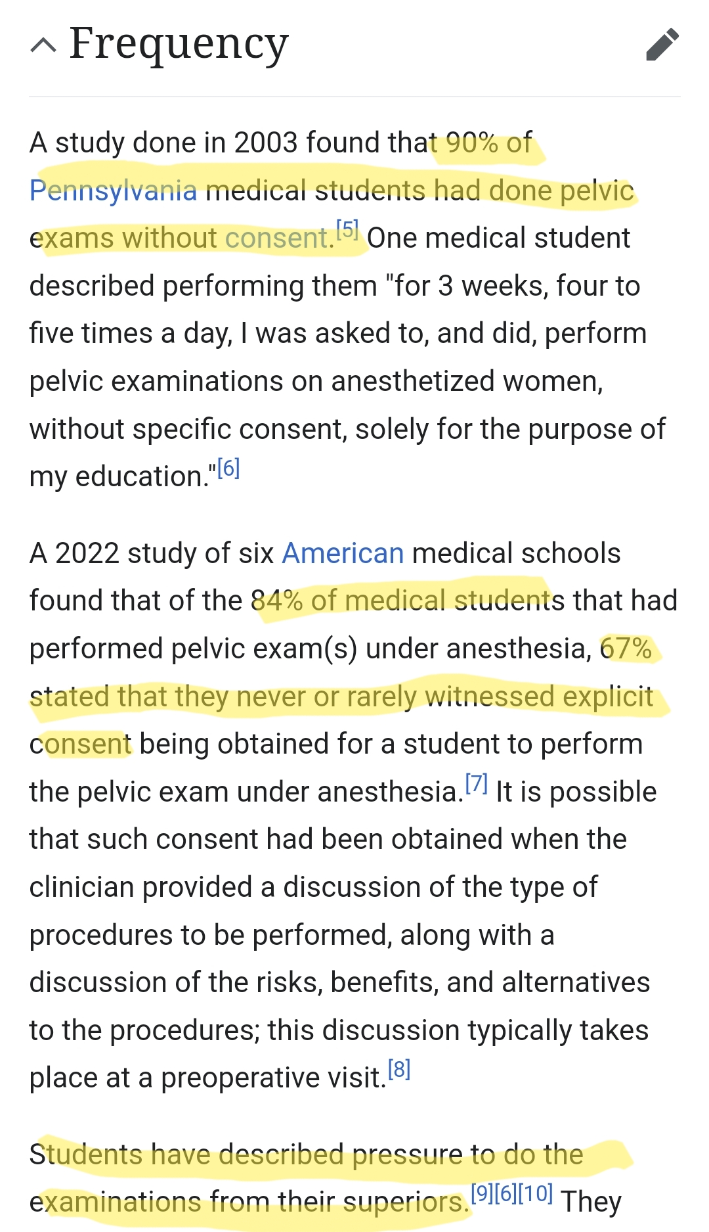Image resolution: width=709 pixels, height=1232 pixels.
Task: Tap highlighted text '90% of'
Action: point(489,143)
